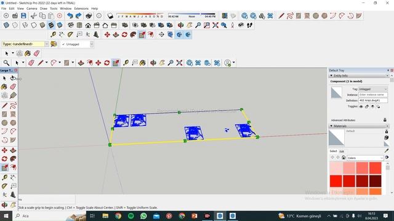Click the materials home house button
This screenshot has width=394, height=221.
click(344, 157)
